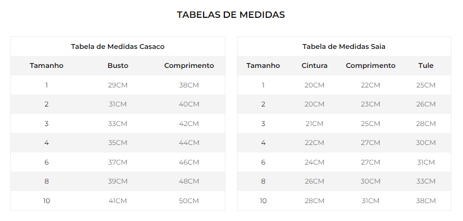Click Casaco table Comprimento header
The height and width of the screenshot is (221, 463).
tap(189, 66)
